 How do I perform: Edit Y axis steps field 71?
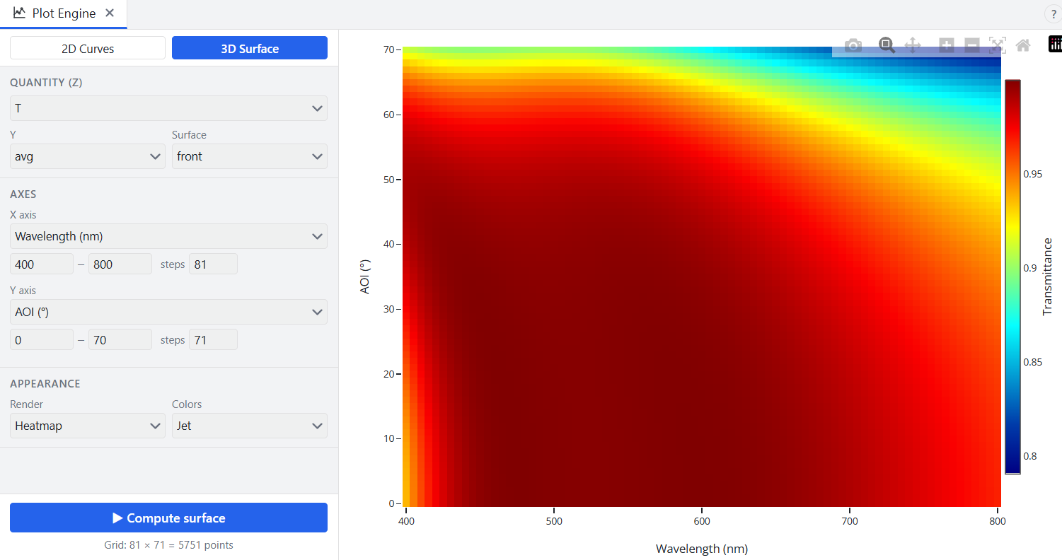pos(213,339)
